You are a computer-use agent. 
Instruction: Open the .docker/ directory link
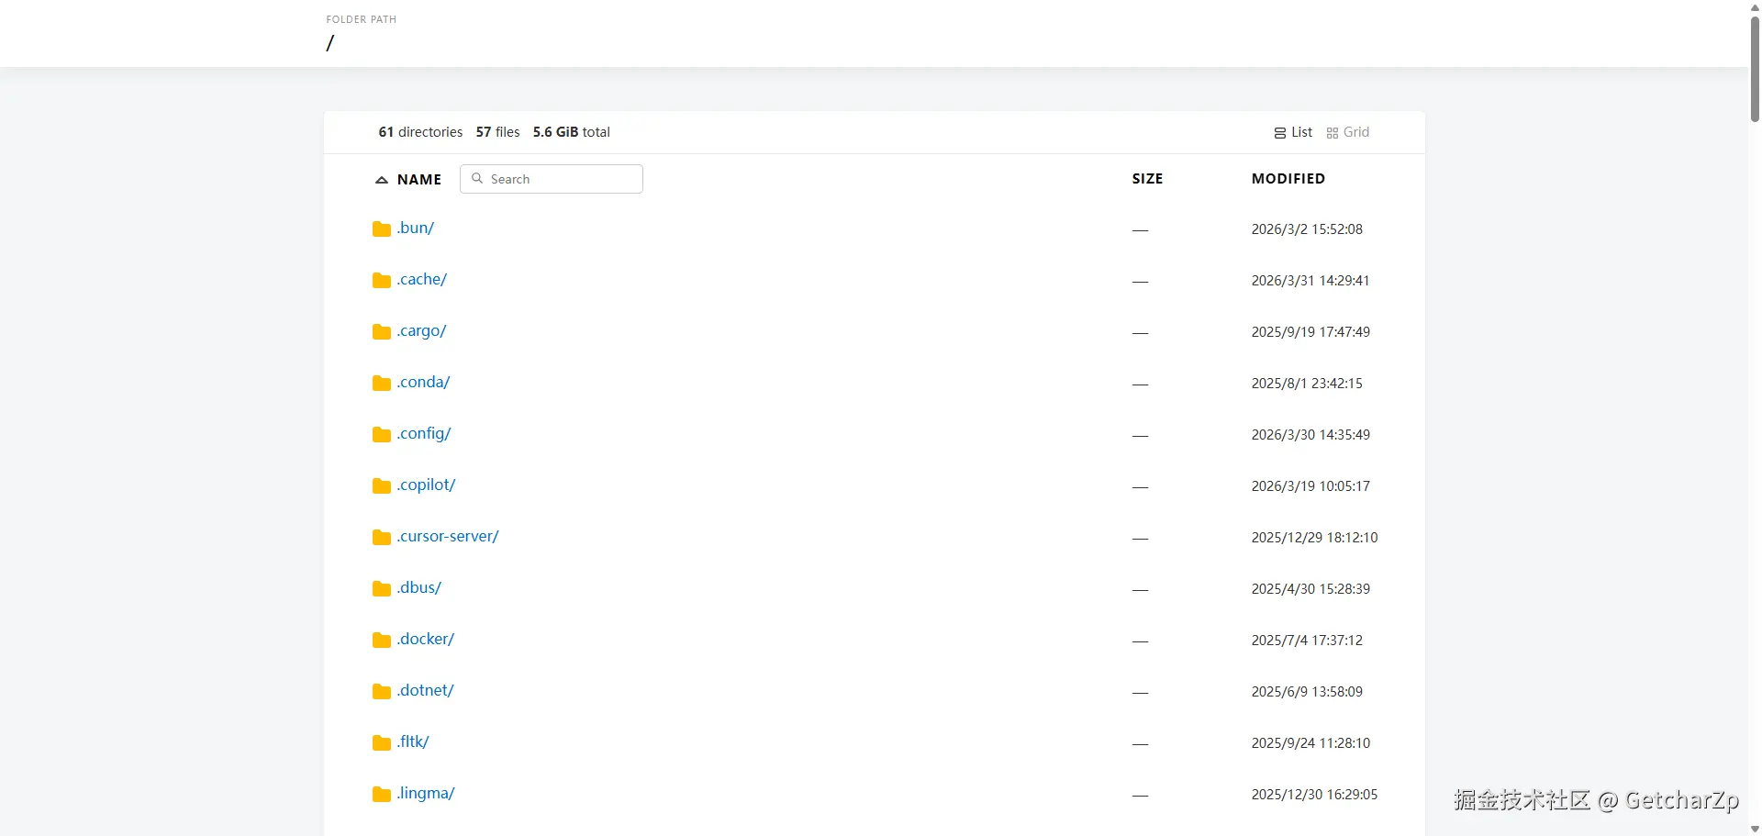426,639
